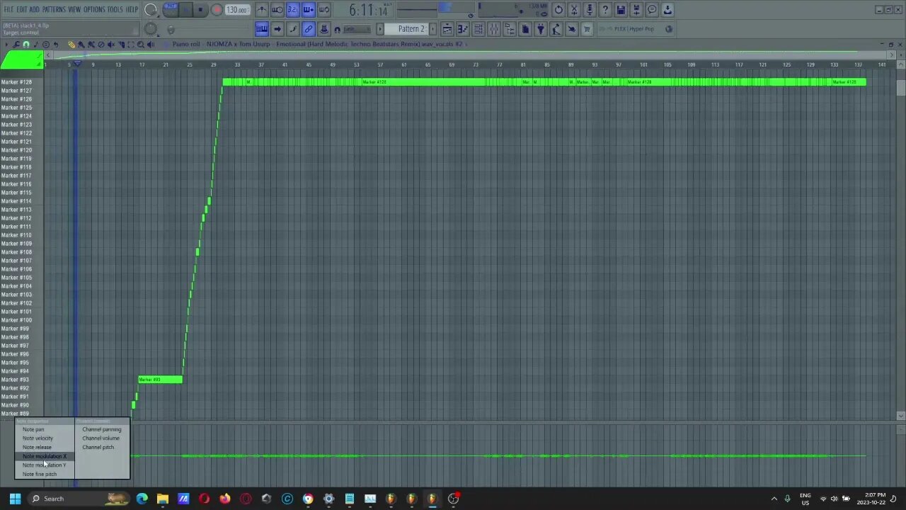The image size is (906, 510).
Task: Toggle PAT/song mode button
Action: (x=171, y=10)
